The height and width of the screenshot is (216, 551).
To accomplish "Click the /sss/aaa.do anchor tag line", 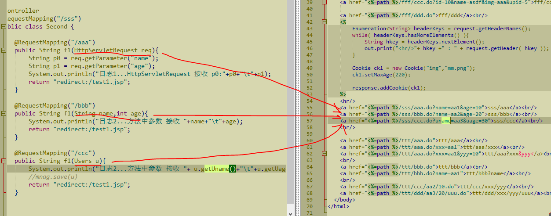I will point(438,108).
